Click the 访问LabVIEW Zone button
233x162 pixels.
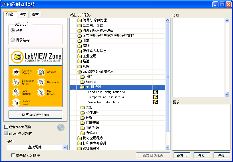tap(35, 115)
